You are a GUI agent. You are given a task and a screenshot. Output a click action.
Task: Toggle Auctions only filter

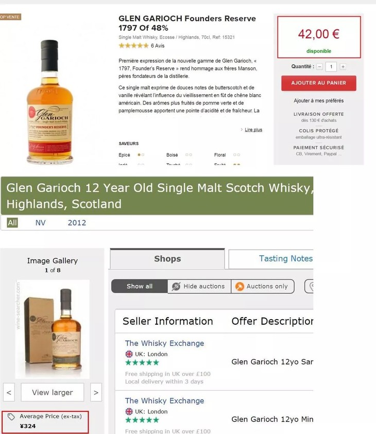(x=263, y=286)
